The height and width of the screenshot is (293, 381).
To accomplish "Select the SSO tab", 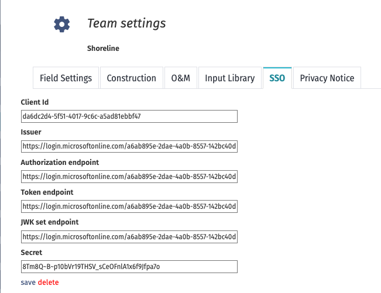I will (277, 78).
